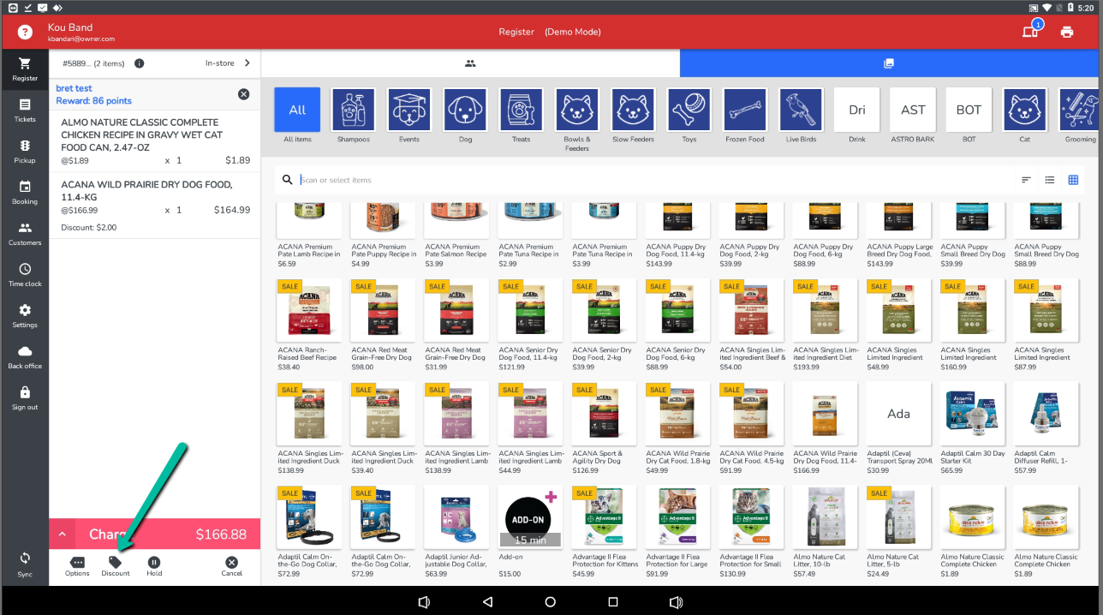Open the Time clock sidebar icon
The image size is (1103, 615).
coord(25,270)
